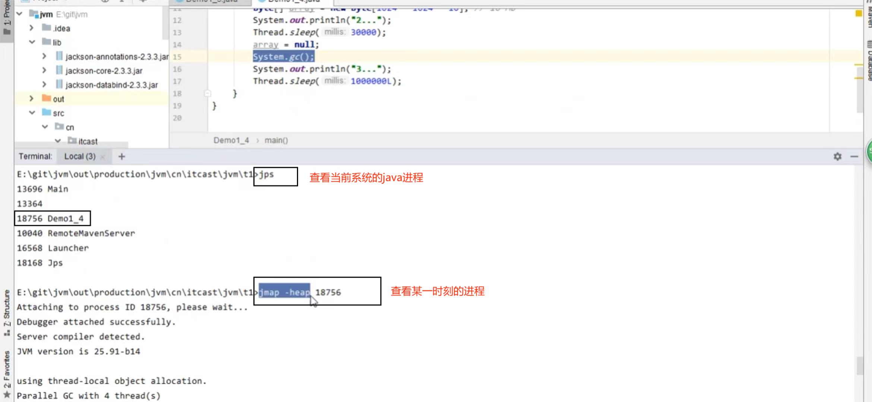Expand jackson-databind-2.3.3.jar library node
872x402 pixels.
[x=44, y=84]
